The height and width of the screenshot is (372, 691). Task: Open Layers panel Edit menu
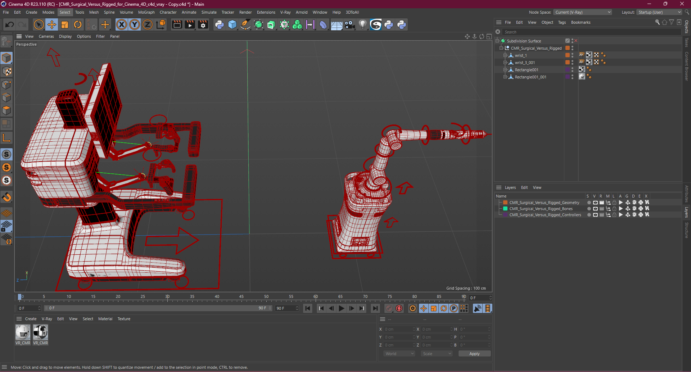tap(524, 187)
